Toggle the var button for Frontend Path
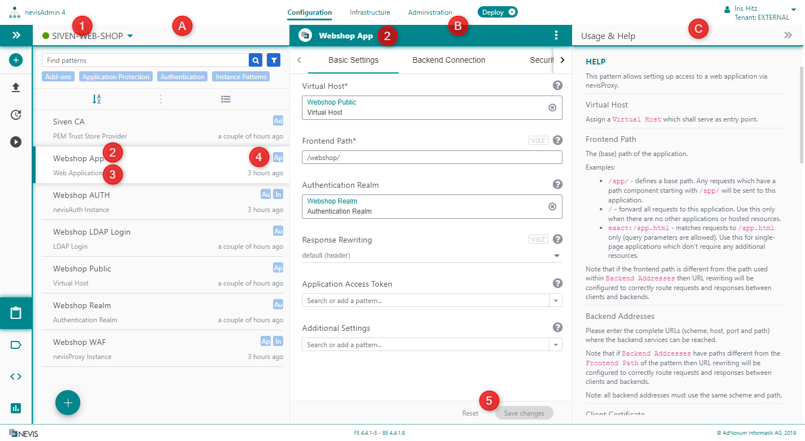 (538, 140)
